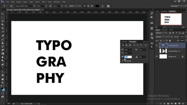Switch to the Character tab
The width and height of the screenshot is (187, 105).
coord(124,42)
